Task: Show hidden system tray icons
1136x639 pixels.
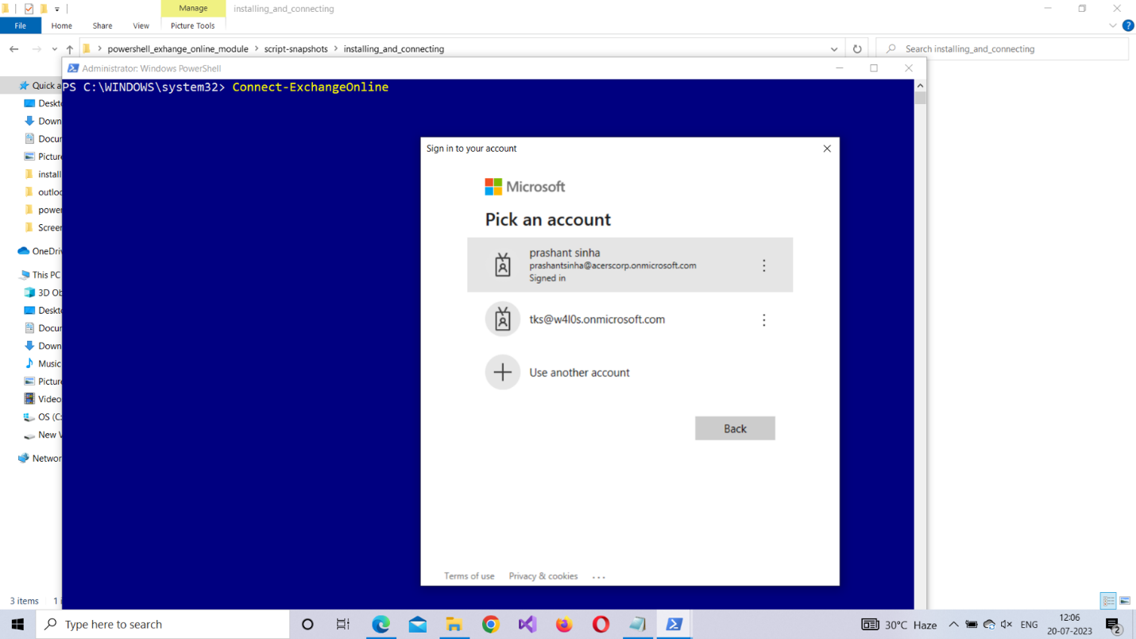Action: pyautogui.click(x=953, y=625)
